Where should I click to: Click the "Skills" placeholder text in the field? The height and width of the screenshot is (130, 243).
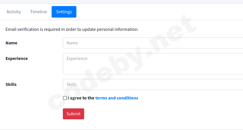click(71, 84)
